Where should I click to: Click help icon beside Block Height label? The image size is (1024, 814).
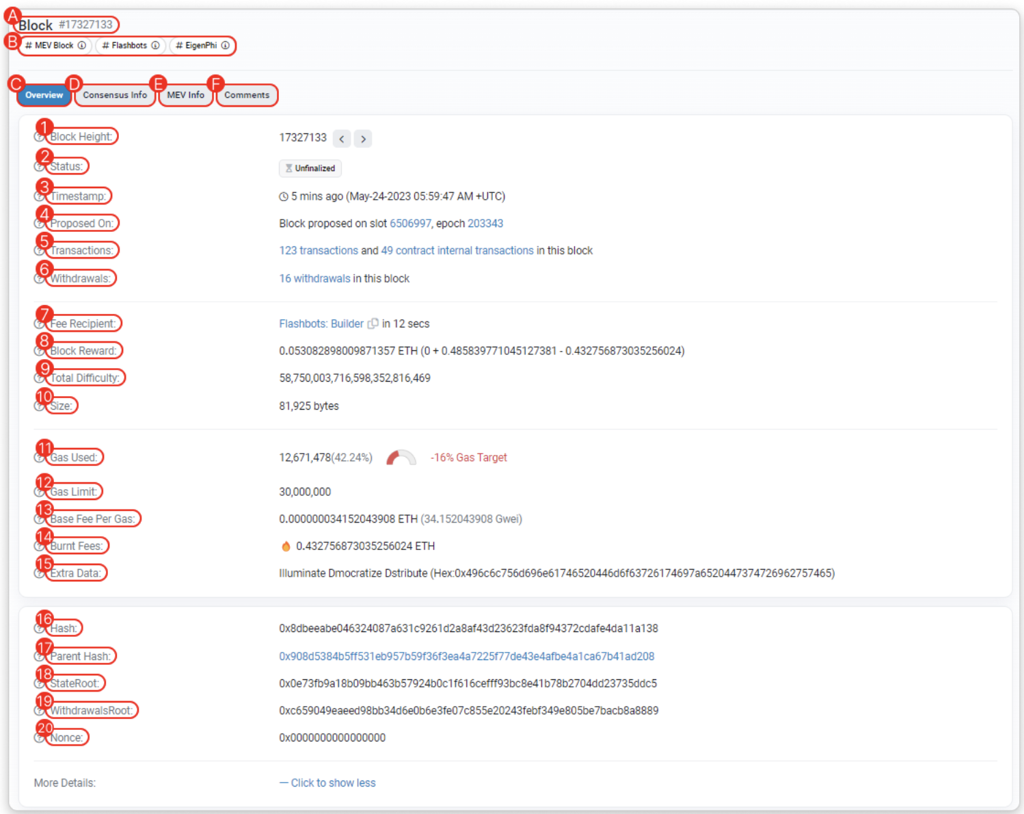pyautogui.click(x=39, y=137)
